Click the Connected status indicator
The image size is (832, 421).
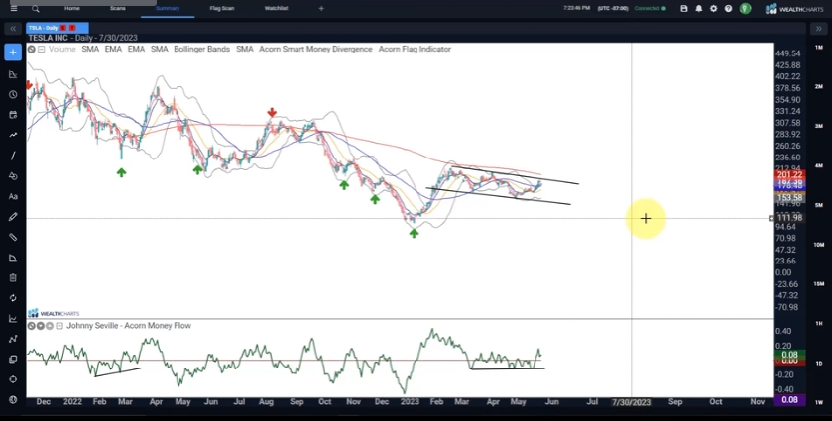(650, 9)
